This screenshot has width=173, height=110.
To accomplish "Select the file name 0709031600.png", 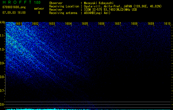I will [x=14, y=7].
